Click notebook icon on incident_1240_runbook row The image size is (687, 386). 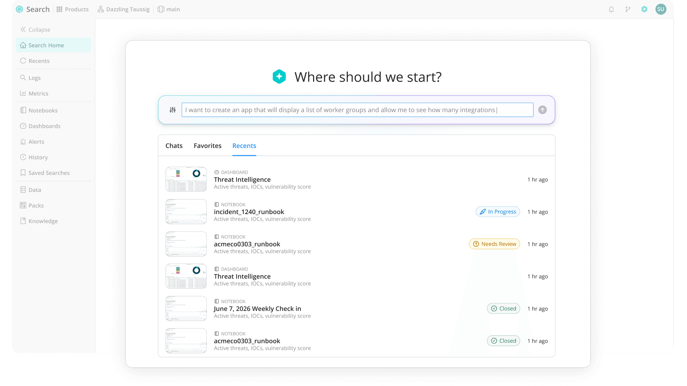pyautogui.click(x=216, y=204)
